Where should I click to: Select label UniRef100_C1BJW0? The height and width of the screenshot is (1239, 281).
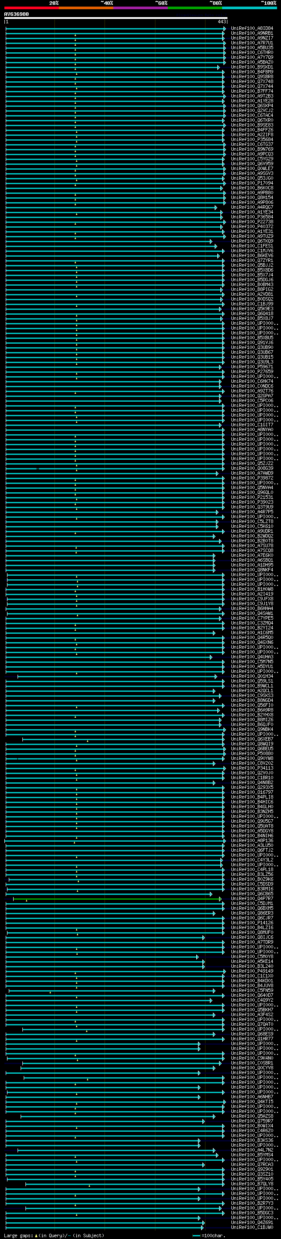[252, 1227]
